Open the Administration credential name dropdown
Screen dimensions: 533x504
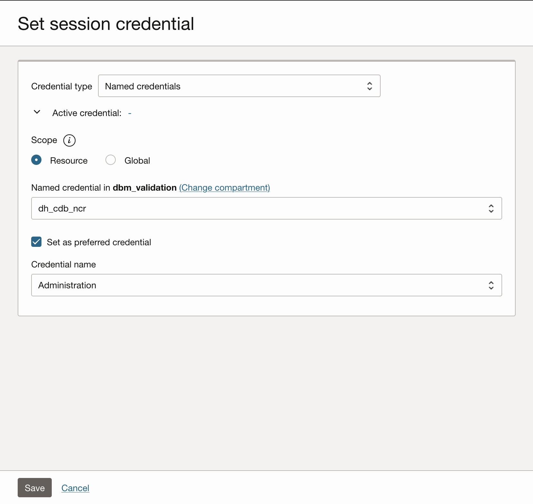pyautogui.click(x=257, y=285)
